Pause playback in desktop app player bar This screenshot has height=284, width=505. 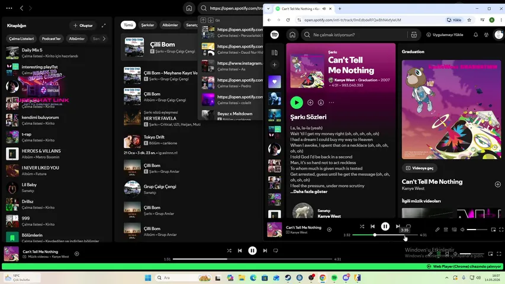pos(252,250)
